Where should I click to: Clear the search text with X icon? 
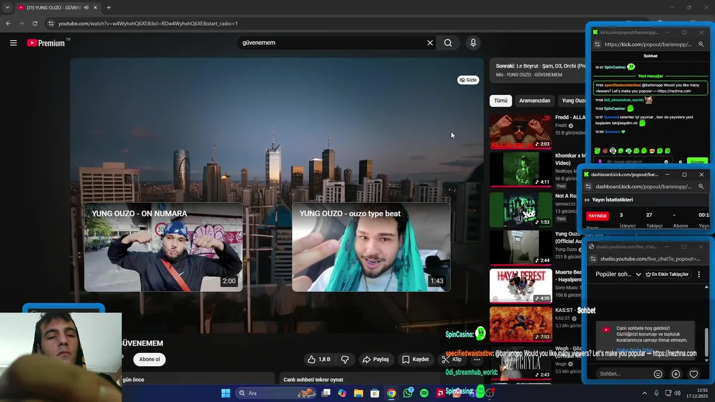[430, 42]
